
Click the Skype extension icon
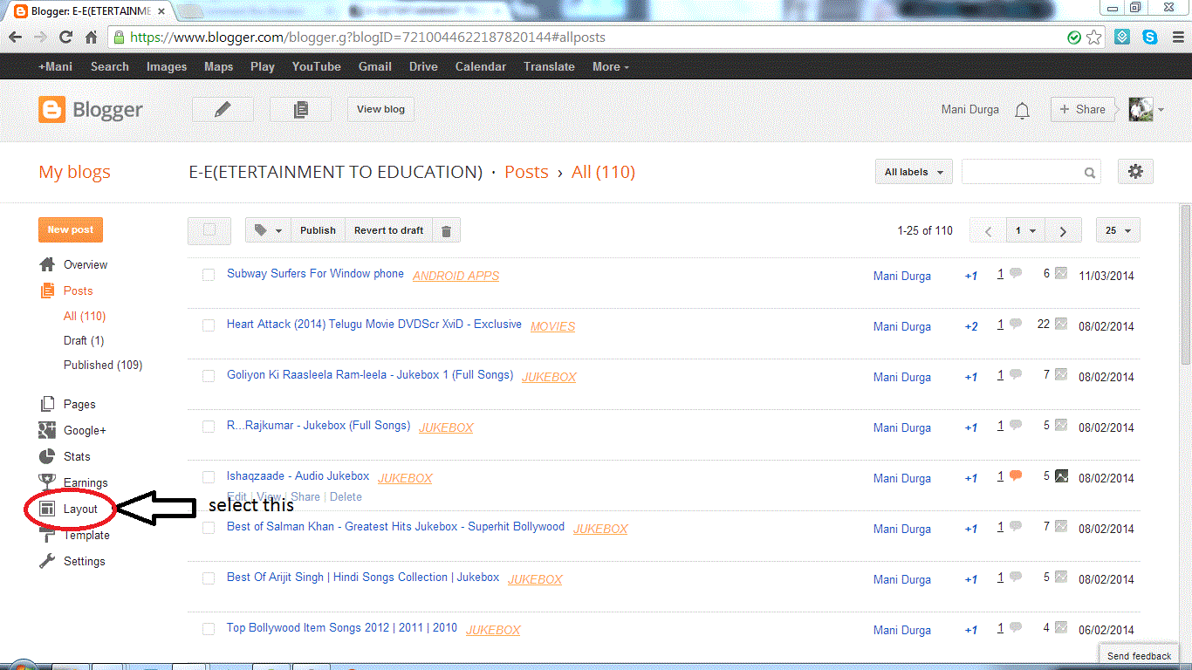point(1150,38)
